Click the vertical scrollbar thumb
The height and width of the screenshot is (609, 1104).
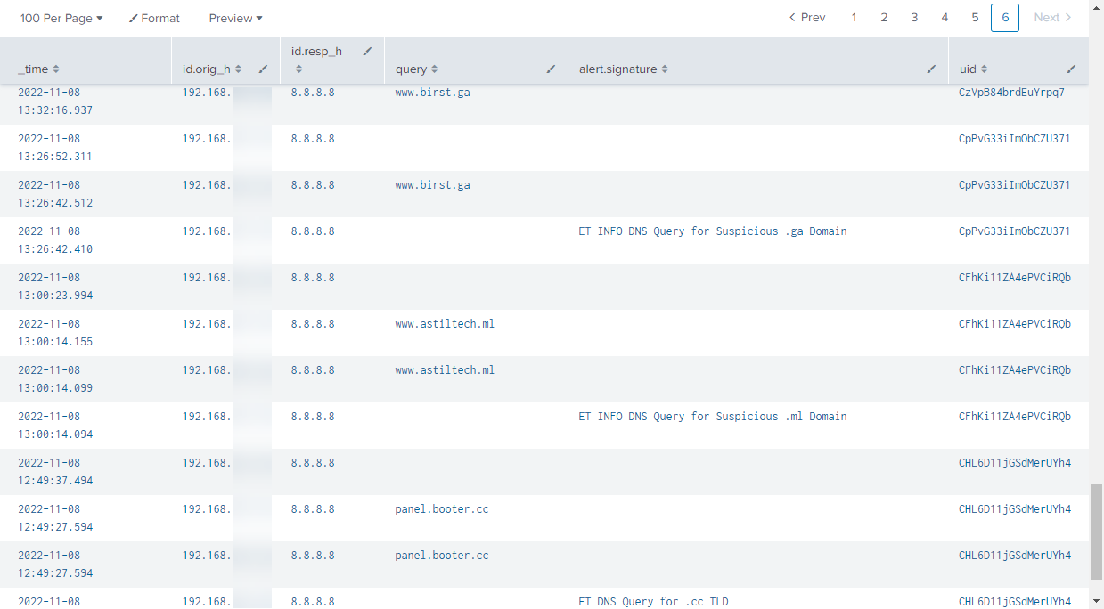click(x=1096, y=531)
